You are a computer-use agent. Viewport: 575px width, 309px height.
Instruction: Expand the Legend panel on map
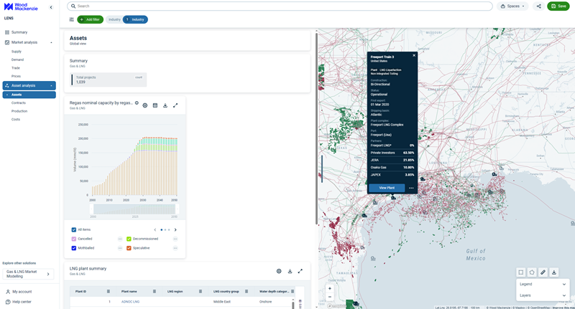pos(543,285)
